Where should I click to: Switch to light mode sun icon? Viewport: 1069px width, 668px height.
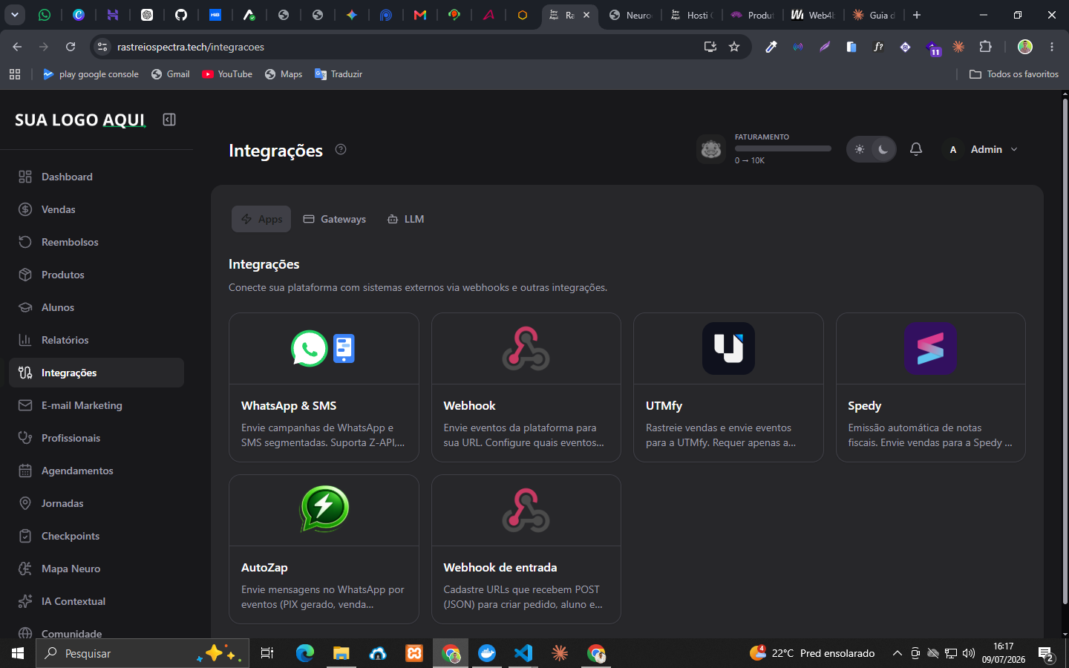(x=860, y=149)
